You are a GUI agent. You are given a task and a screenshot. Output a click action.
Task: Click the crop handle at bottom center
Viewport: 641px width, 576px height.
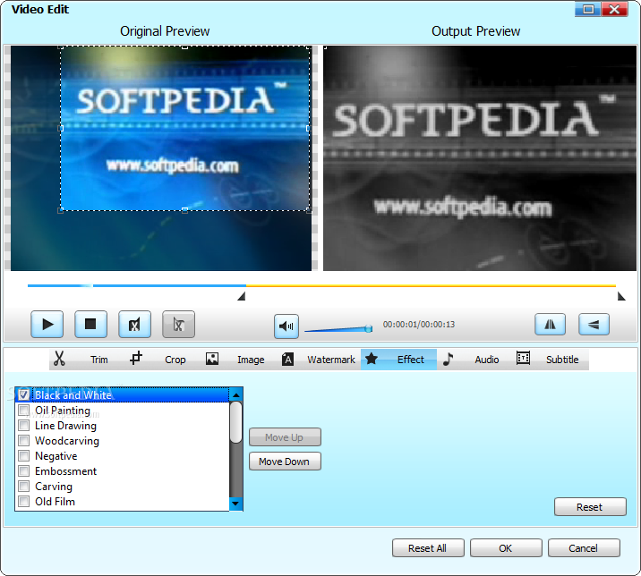coord(184,210)
